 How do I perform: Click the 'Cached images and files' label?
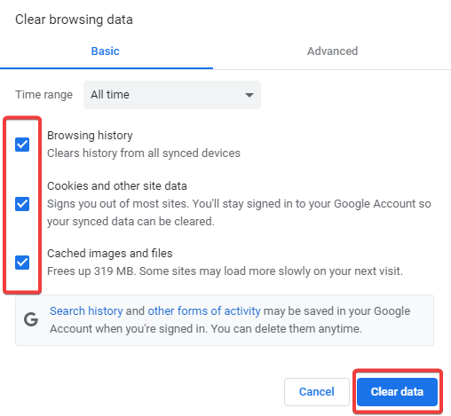[110, 254]
